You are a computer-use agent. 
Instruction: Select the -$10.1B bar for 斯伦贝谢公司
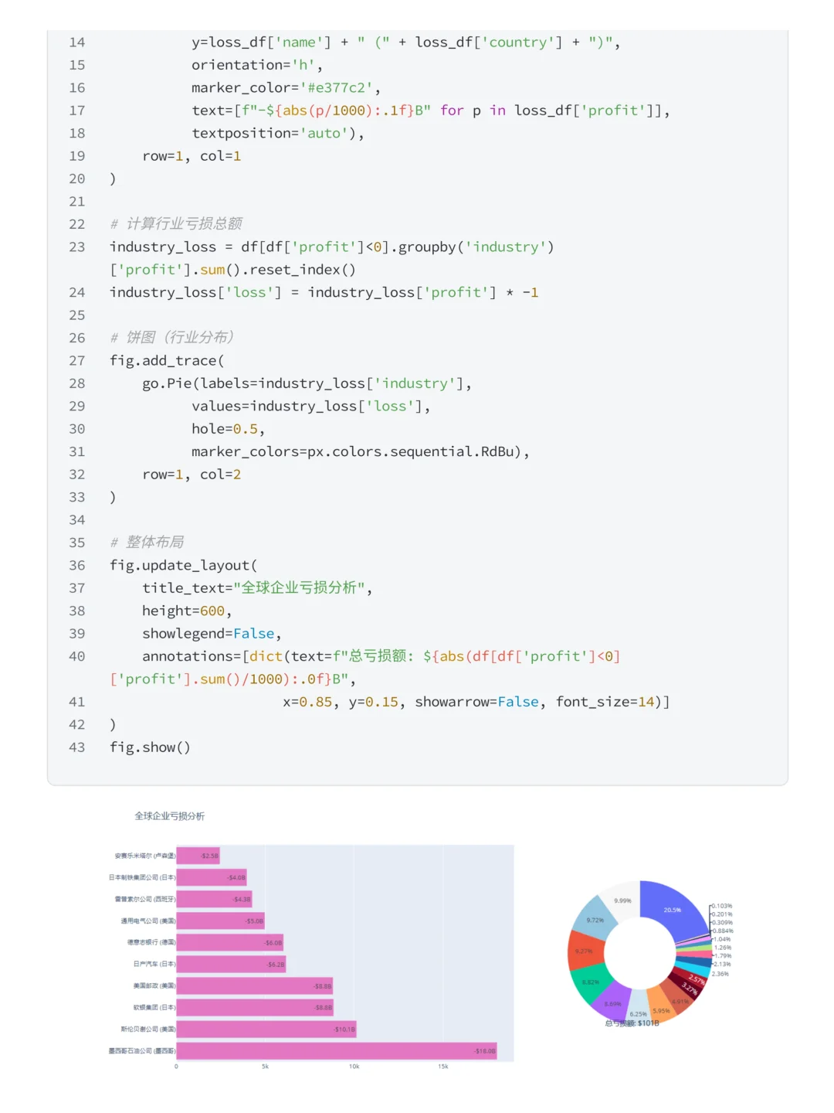pos(266,1029)
